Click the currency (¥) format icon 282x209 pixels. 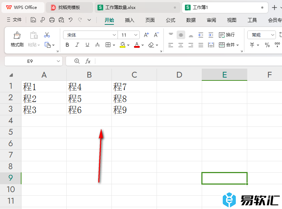tap(252, 45)
